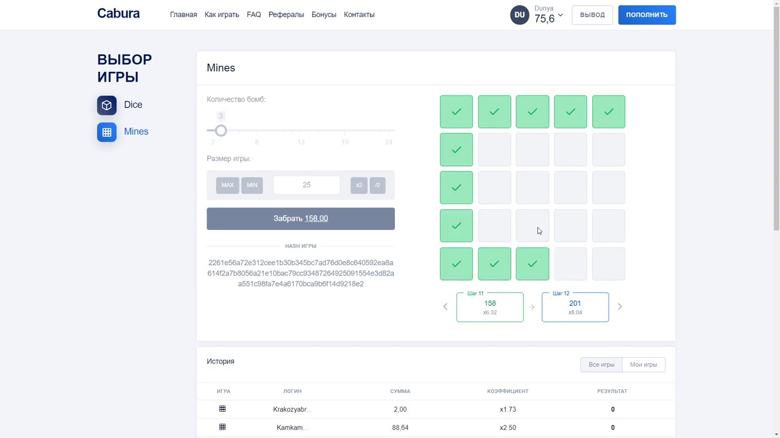Open the Контакты menu item

point(359,15)
